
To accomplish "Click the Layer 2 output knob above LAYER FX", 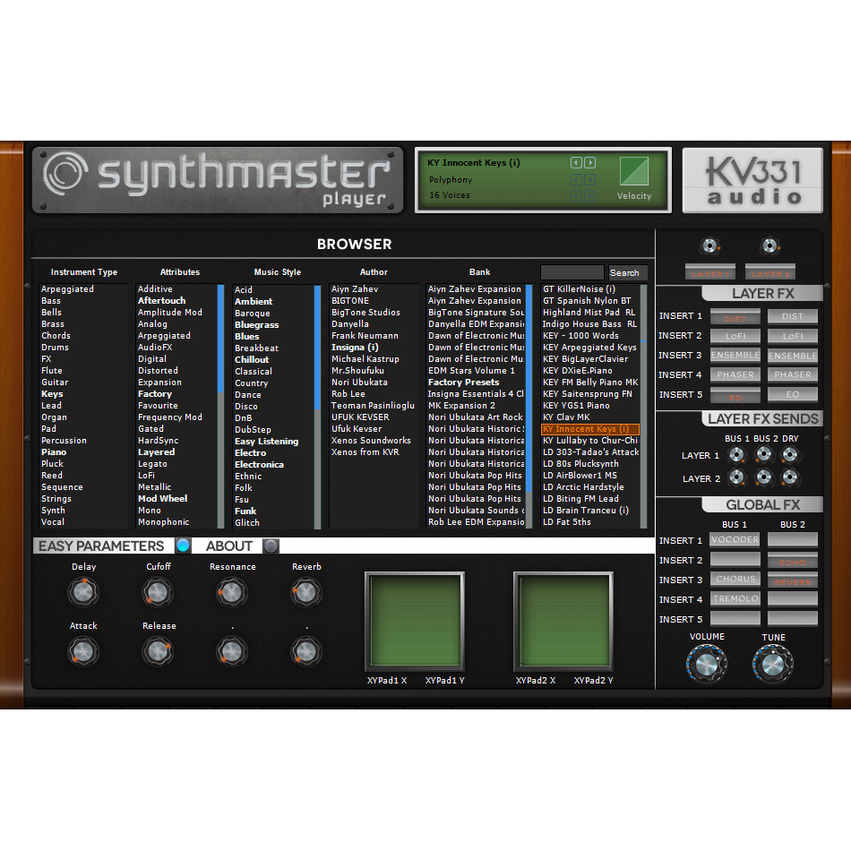I will click(x=770, y=244).
